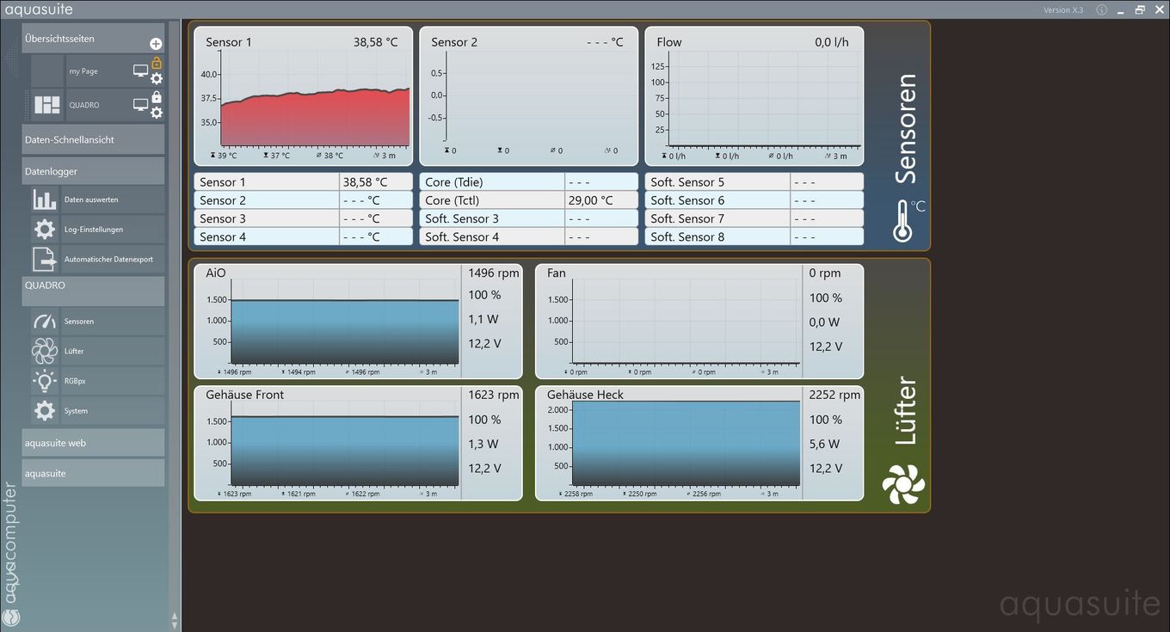Click the gauge icon for Sensoren
The image size is (1170, 632).
44,322
